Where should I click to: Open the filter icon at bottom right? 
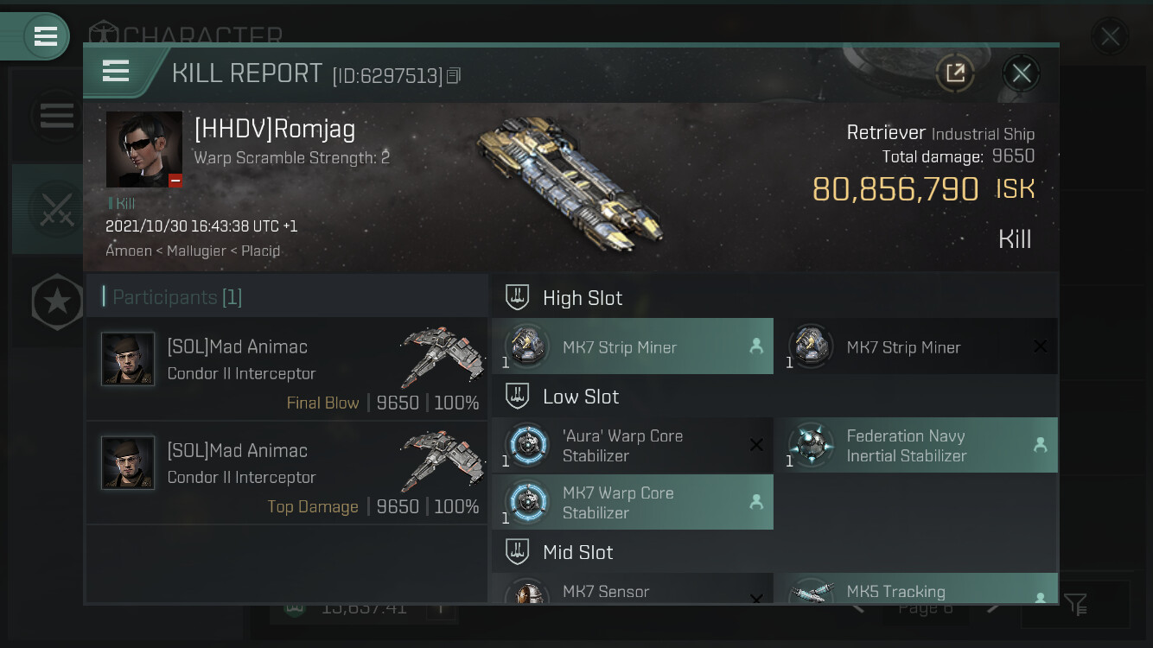(x=1075, y=604)
